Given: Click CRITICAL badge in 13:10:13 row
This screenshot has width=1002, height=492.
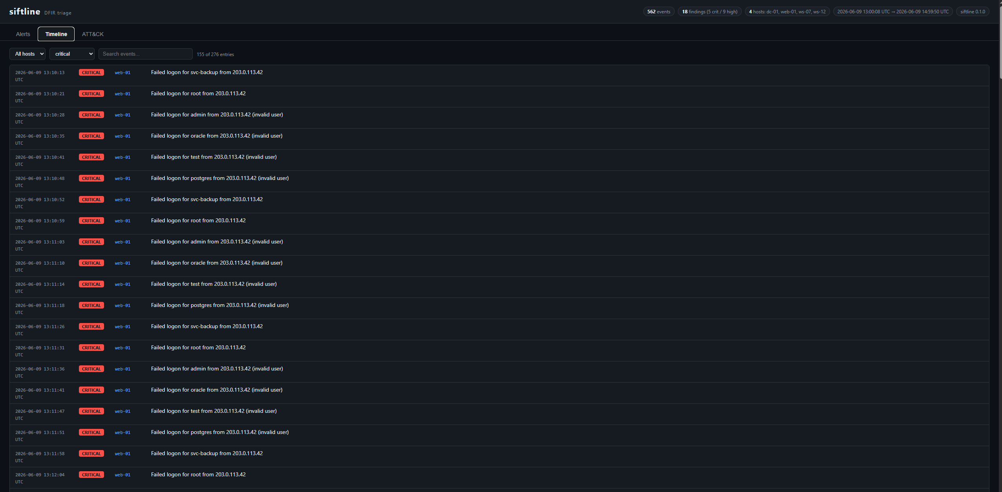Looking at the screenshot, I should pyautogui.click(x=91, y=73).
